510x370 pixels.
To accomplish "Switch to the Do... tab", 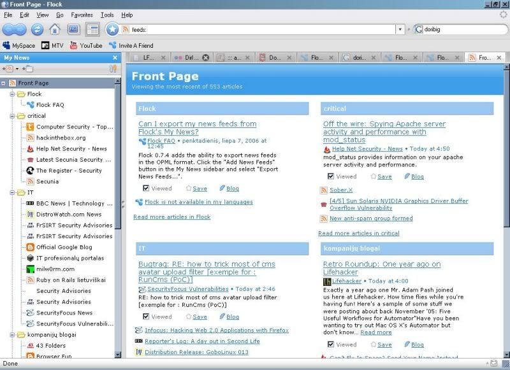I will [275, 58].
